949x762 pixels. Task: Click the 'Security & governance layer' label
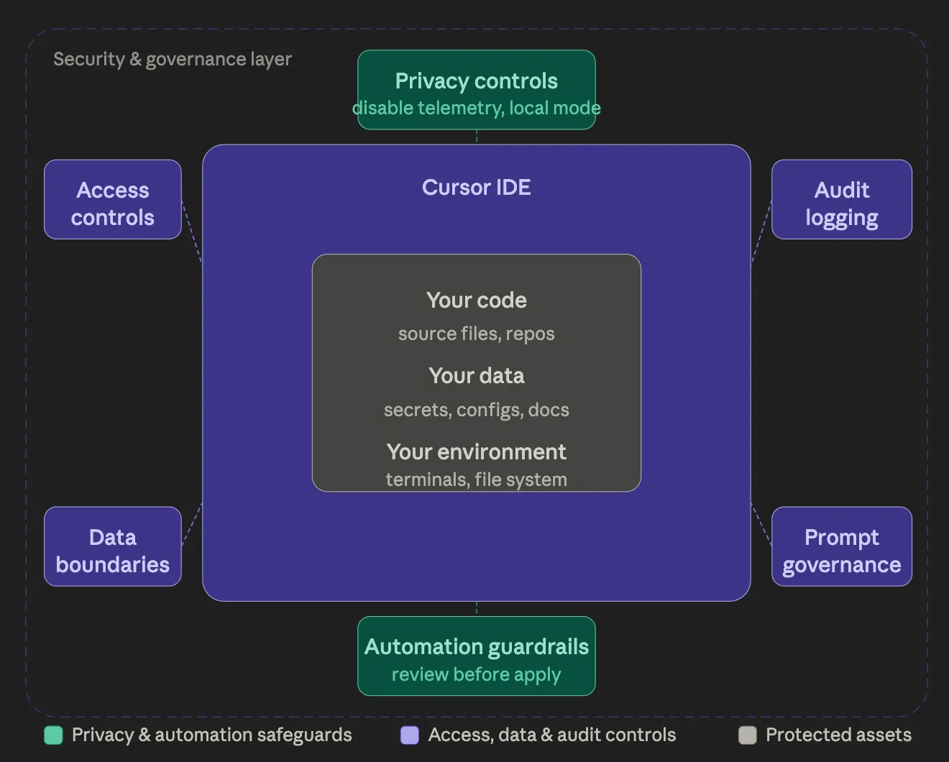(173, 60)
